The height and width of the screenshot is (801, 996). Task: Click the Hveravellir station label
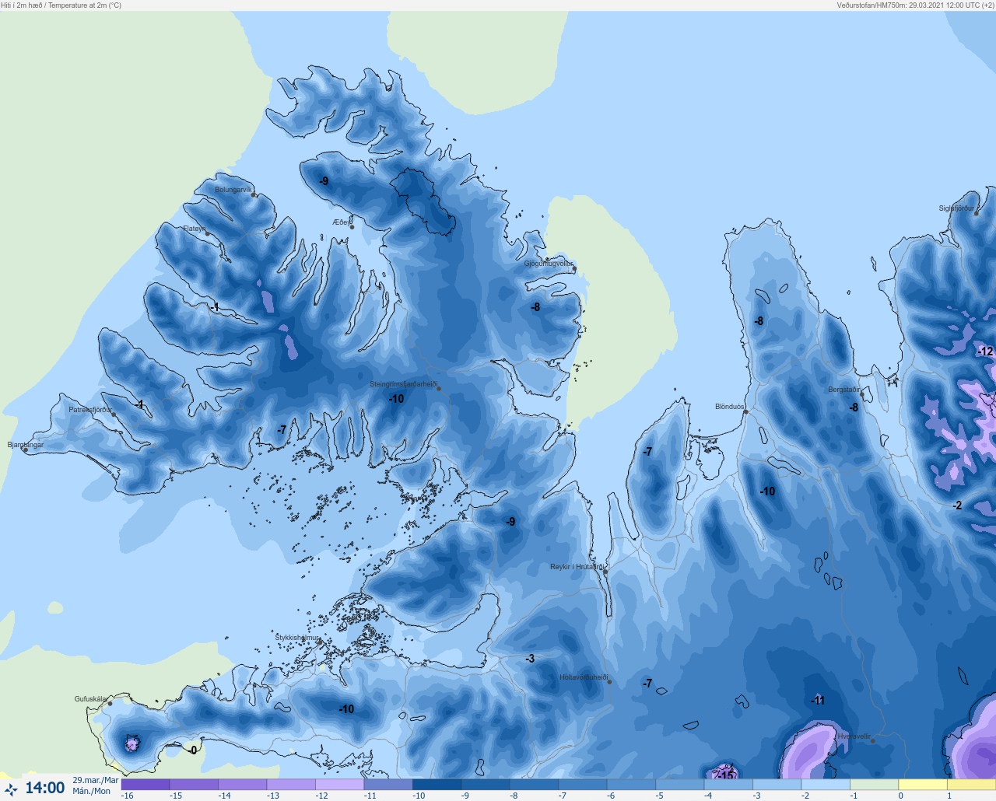[x=854, y=736]
